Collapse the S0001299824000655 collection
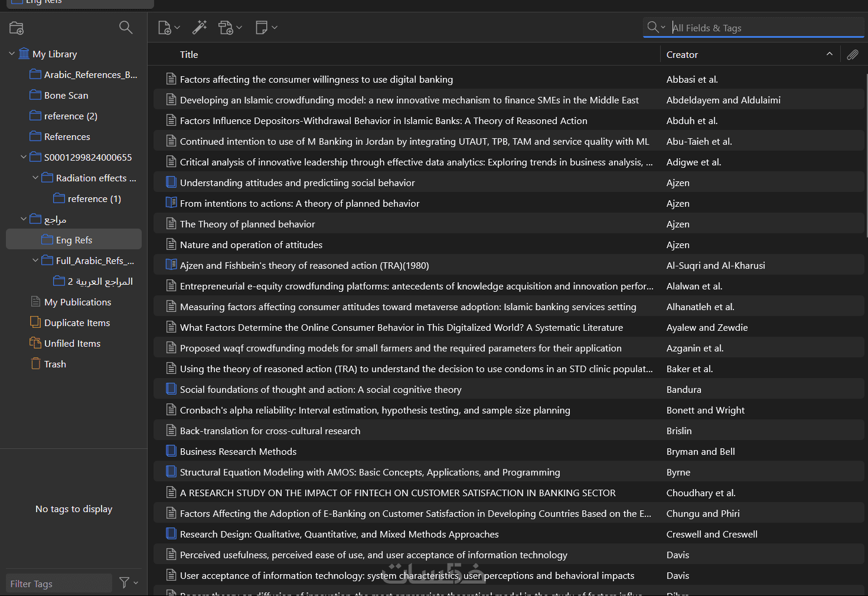The height and width of the screenshot is (596, 868). click(24, 157)
